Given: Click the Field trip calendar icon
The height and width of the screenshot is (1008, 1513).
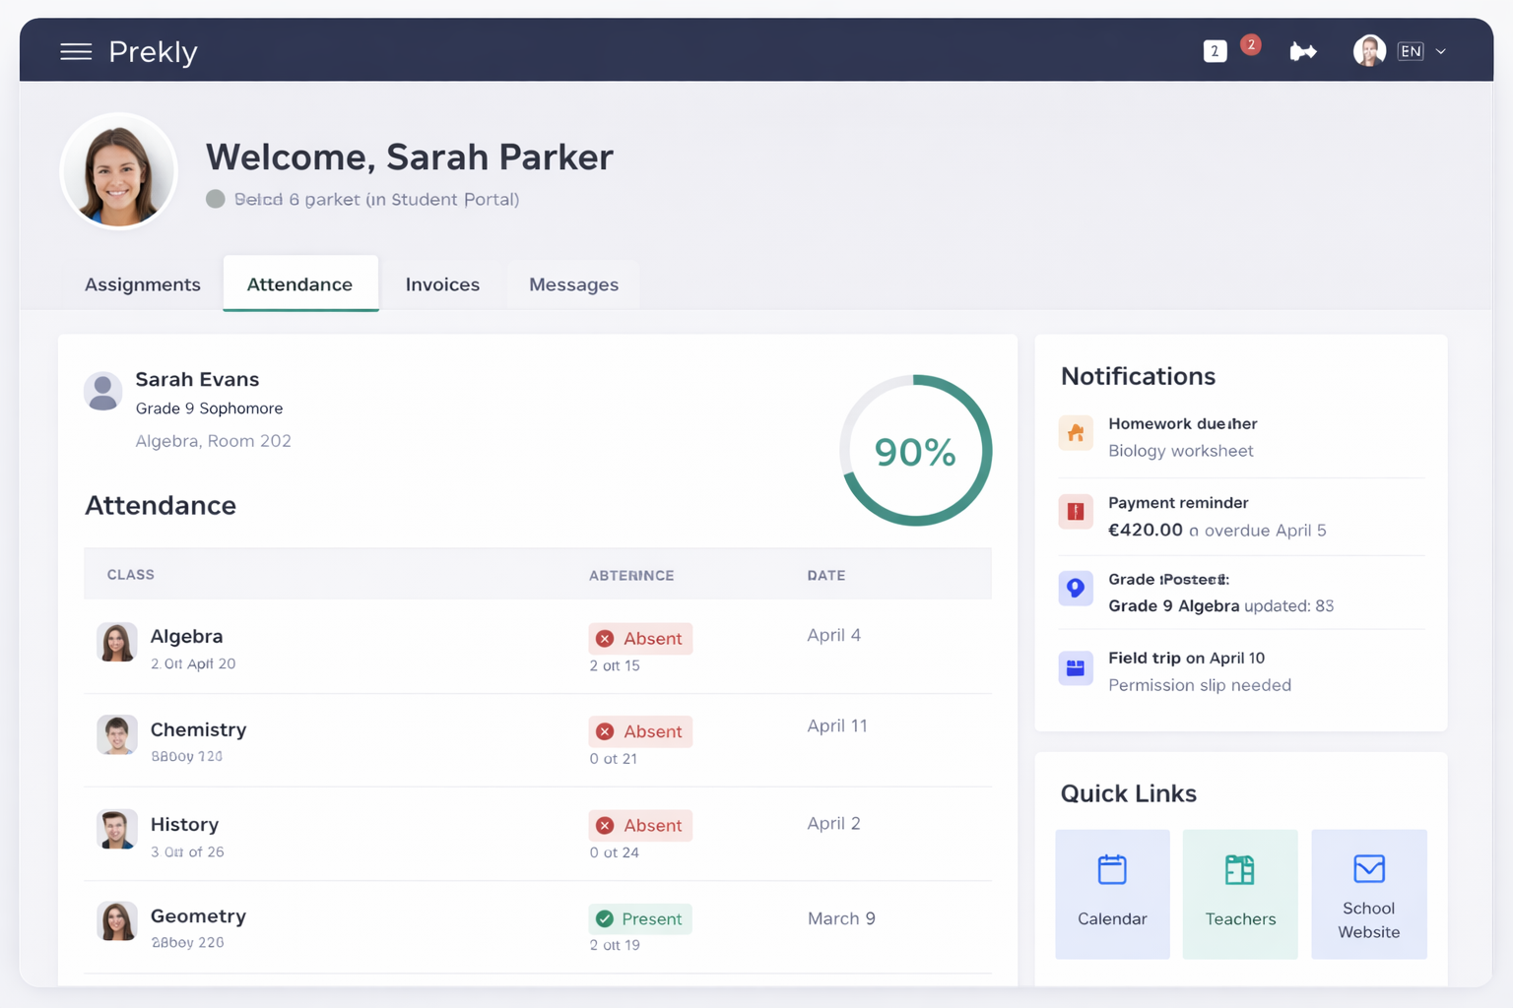Looking at the screenshot, I should (x=1076, y=667).
